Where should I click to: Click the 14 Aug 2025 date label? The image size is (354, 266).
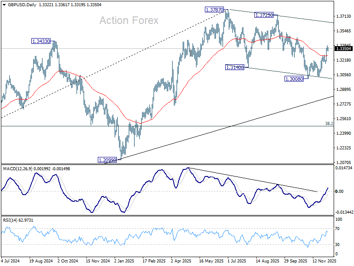tap(268, 261)
